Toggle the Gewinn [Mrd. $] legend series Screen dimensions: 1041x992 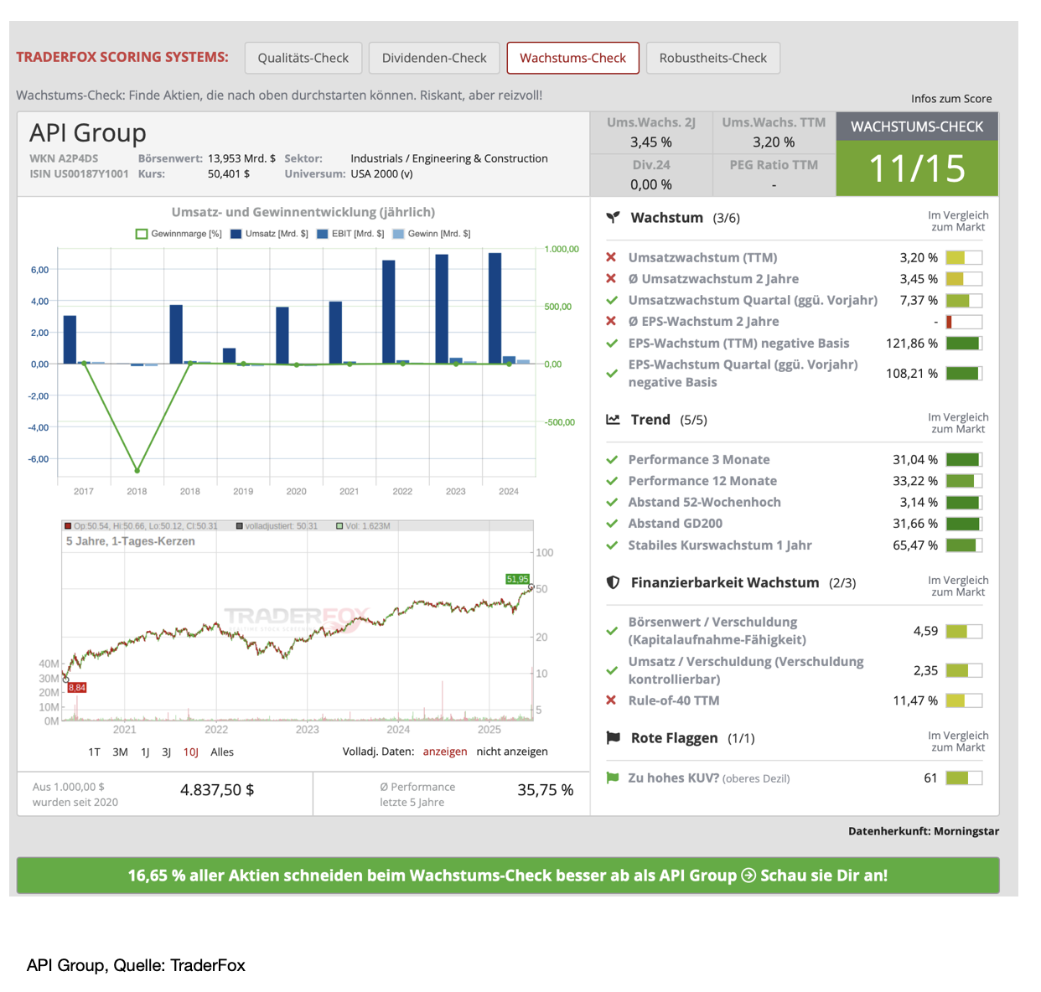click(x=432, y=234)
